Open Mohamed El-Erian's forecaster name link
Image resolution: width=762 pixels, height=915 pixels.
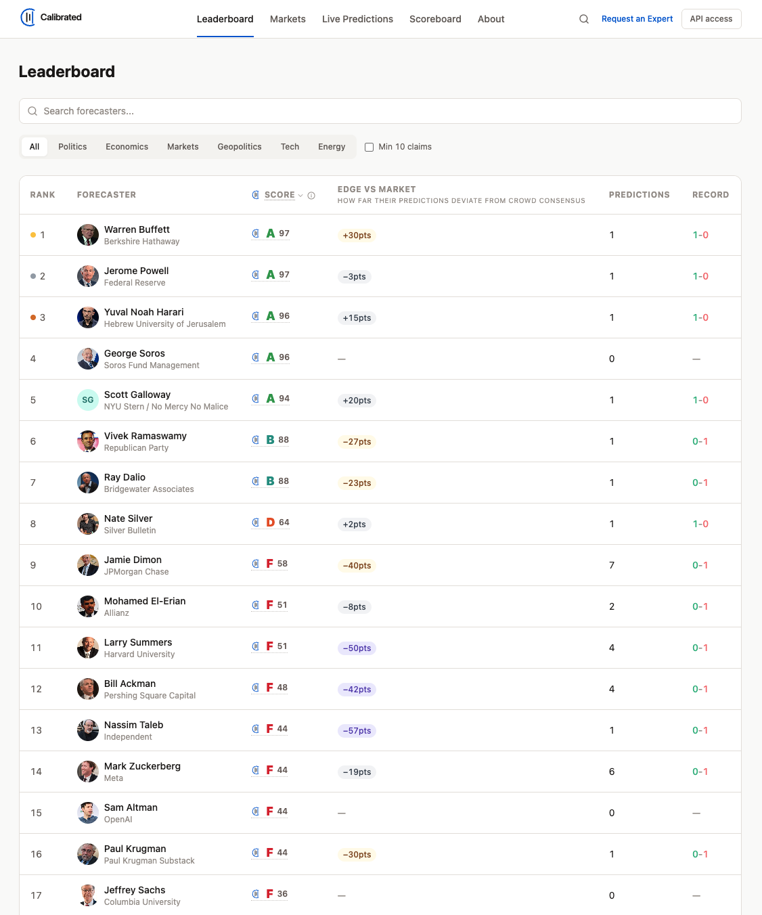tap(145, 601)
